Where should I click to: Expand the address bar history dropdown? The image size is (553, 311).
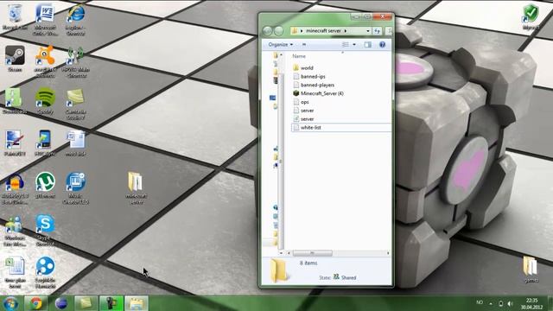[368, 31]
